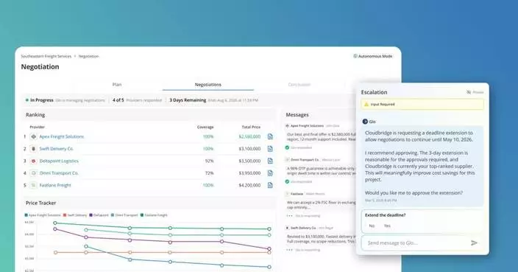Screen dimensions: 518x272
Task: Click the ellipsis under the Fastlane message
Action: pyautogui.click(x=290, y=216)
